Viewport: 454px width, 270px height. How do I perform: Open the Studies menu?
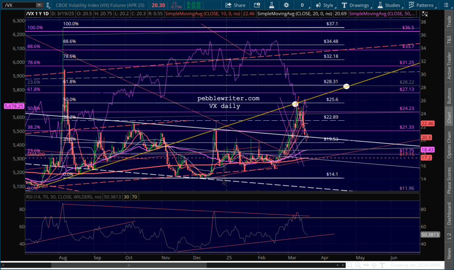click(x=389, y=5)
